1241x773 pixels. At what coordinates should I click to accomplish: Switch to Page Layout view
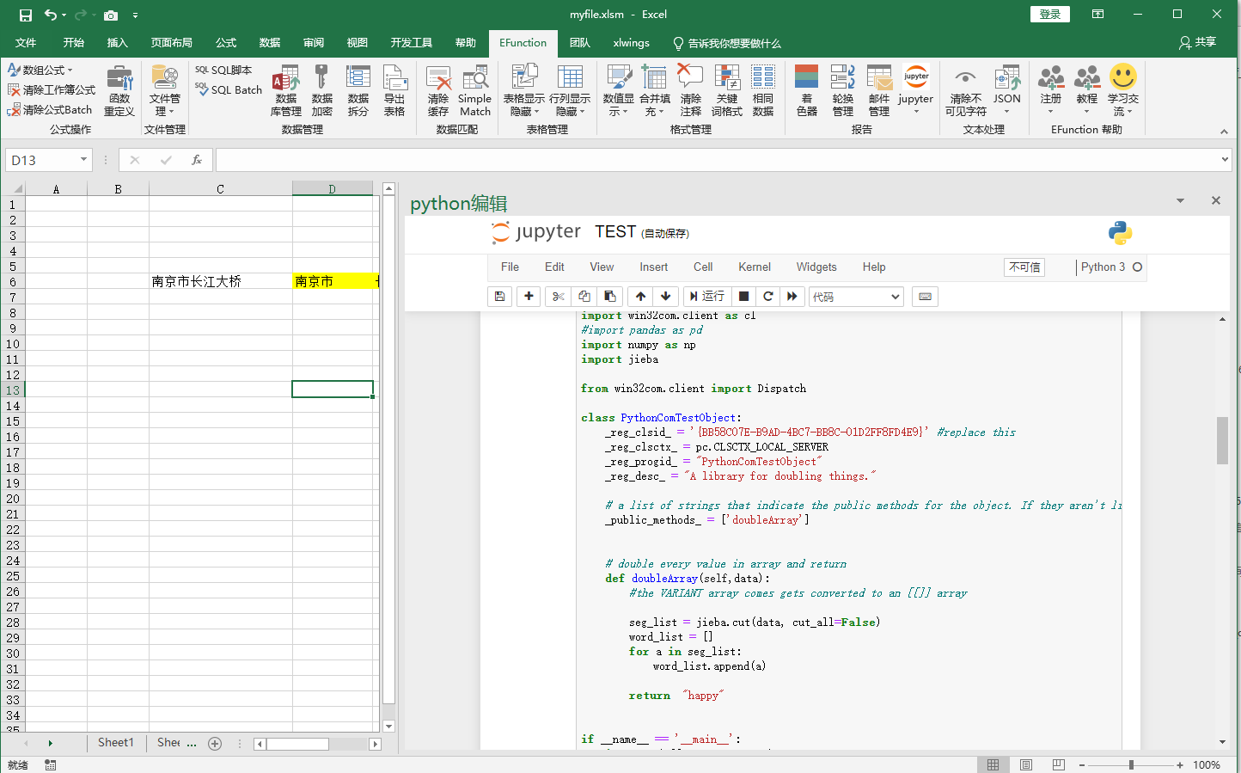tap(1025, 764)
